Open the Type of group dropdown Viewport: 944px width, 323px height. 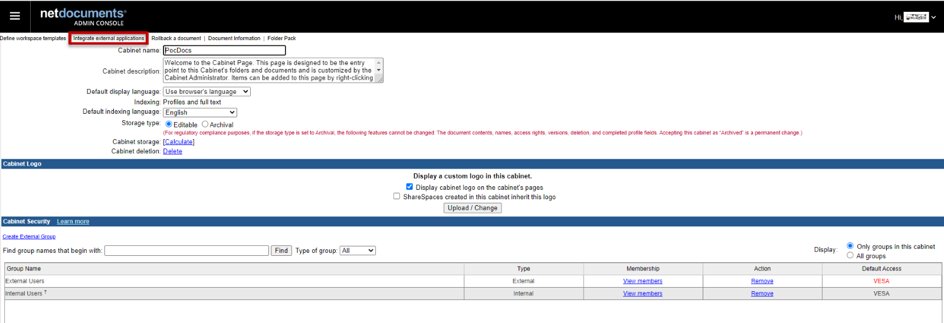click(x=358, y=251)
